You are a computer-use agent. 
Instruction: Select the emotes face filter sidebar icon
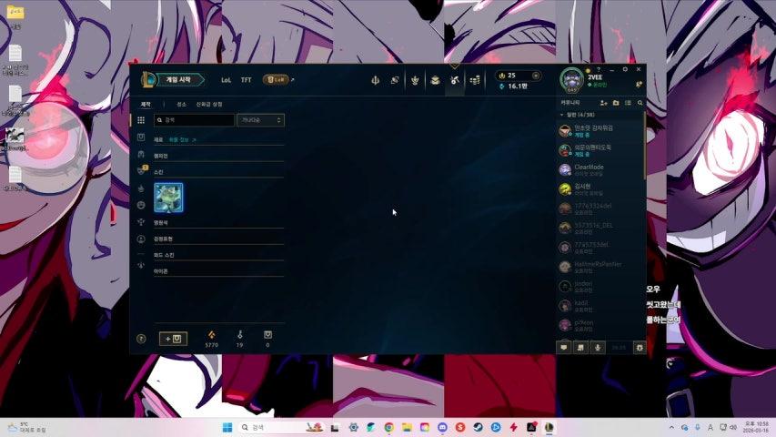141,205
